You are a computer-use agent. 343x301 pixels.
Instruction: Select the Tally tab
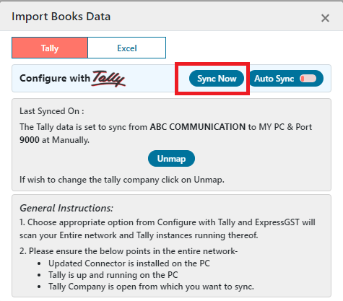(x=50, y=48)
